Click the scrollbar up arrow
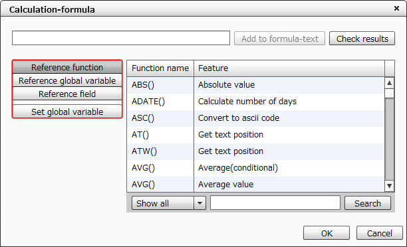This screenshot has width=407, height=247. click(x=389, y=83)
